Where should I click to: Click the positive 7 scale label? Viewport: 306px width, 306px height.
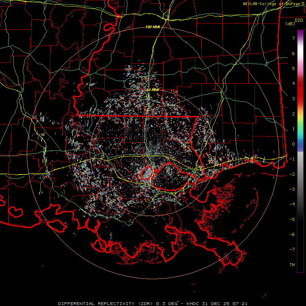point(293,38)
